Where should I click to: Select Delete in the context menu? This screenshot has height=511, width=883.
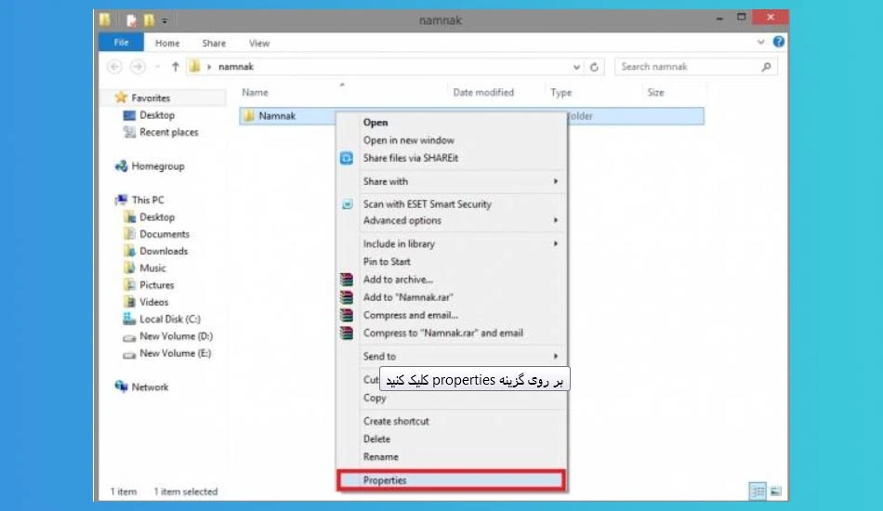click(x=376, y=439)
